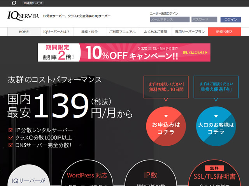The height and width of the screenshot is (186, 249).
Task: Click the WordPress 対応 circle
Action: (87, 173)
